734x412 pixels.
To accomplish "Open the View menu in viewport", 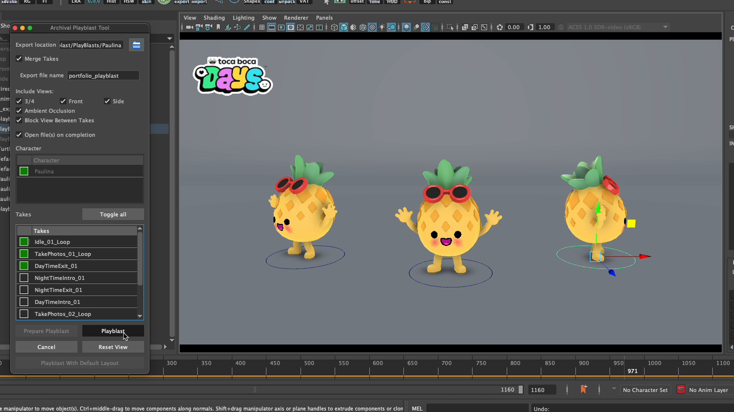I will tap(189, 18).
